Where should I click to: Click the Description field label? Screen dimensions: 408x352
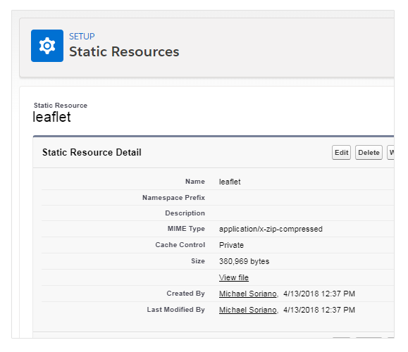click(185, 213)
